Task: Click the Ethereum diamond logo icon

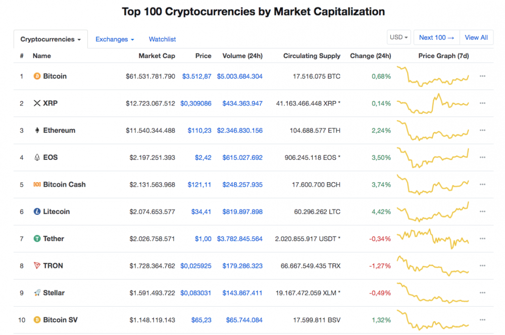Action: tap(36, 130)
